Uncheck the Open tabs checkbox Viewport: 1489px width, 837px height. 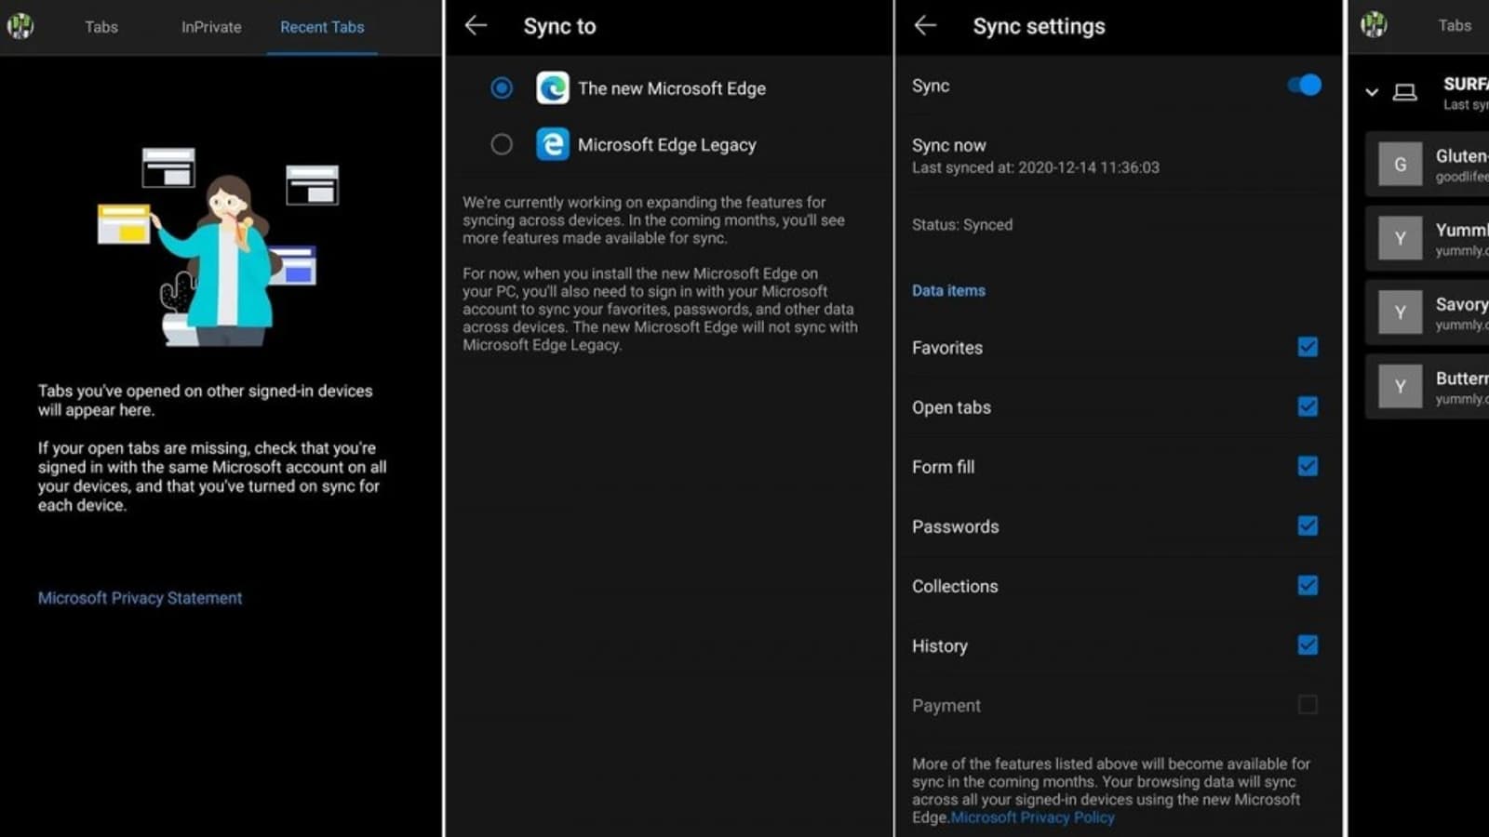coord(1308,406)
